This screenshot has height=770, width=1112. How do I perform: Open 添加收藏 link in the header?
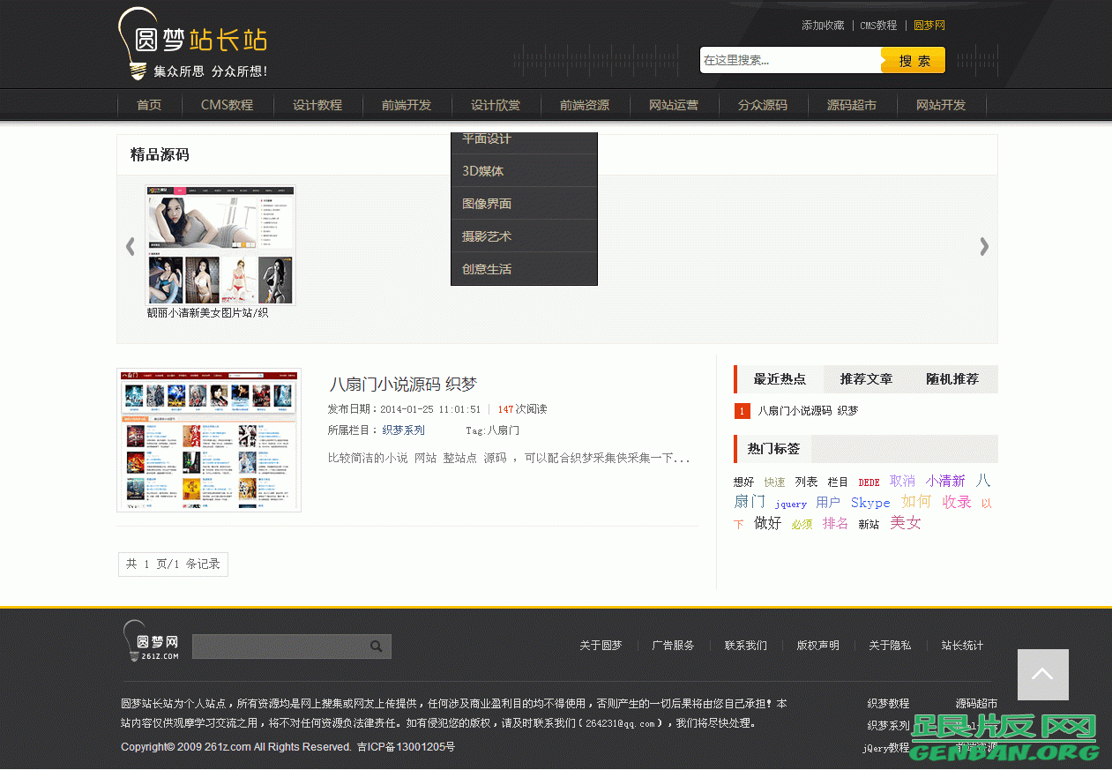click(x=823, y=26)
